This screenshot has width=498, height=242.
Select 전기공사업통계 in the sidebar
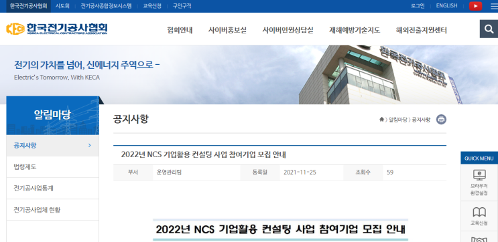click(x=52, y=189)
